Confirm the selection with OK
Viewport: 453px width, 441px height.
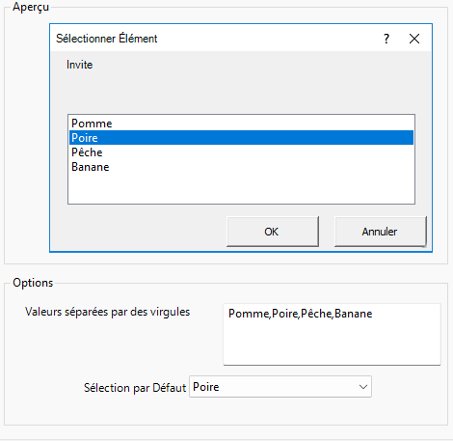coord(273,232)
